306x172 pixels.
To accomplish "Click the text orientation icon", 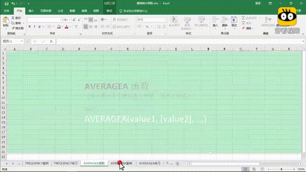I will [103, 20].
